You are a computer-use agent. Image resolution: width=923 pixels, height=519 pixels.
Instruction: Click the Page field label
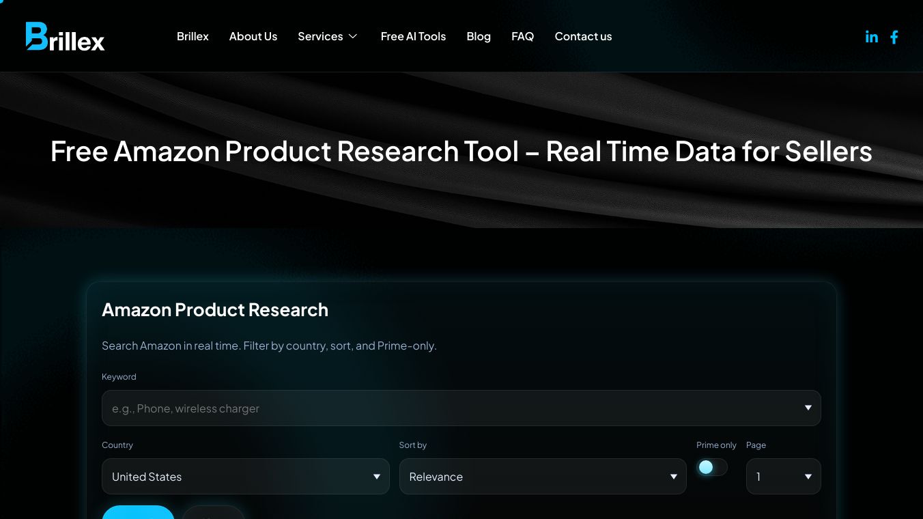coord(756,445)
